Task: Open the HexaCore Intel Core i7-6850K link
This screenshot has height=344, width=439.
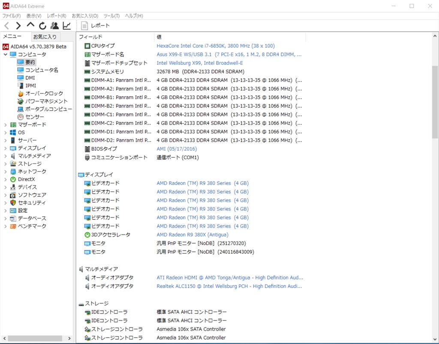Action: click(x=216, y=46)
